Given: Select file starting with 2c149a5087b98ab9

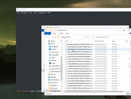Looking at the screenshot, I should pyautogui.click(x=80, y=64).
